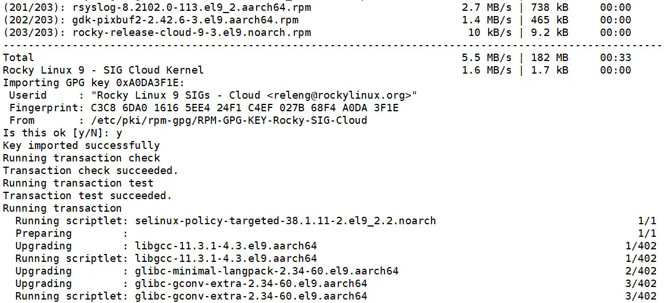Screen dimensions: 668x303
Task: Click the 'Total' summary row label
Action: click(x=18, y=58)
